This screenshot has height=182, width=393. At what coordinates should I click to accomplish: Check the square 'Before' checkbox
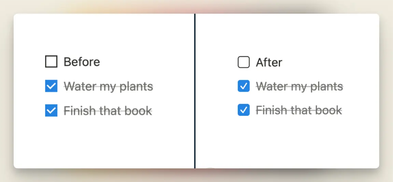[51, 62]
